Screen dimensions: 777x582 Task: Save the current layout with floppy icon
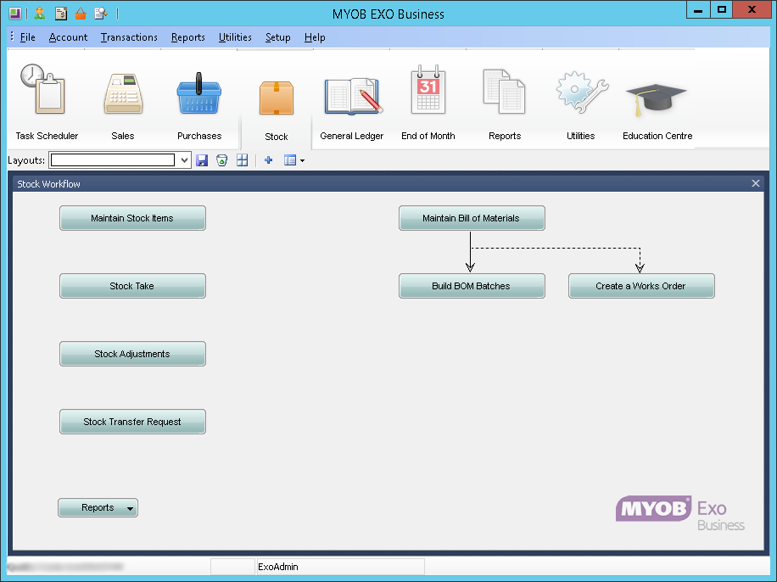point(202,160)
